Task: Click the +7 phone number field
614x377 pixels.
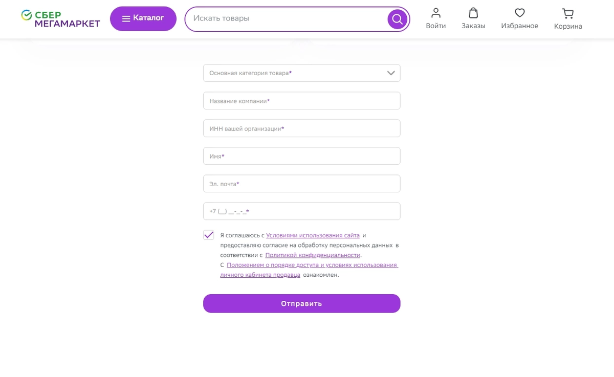Action: click(x=302, y=211)
